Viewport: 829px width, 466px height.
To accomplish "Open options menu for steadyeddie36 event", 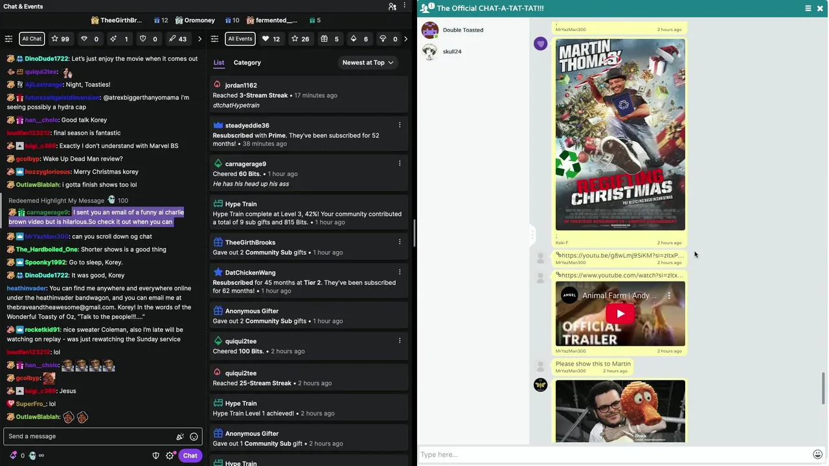I will tap(400, 125).
